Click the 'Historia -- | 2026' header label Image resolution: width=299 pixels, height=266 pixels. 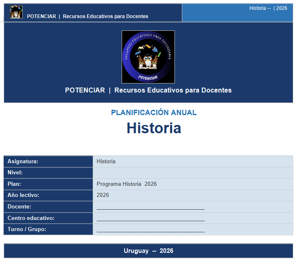268,8
